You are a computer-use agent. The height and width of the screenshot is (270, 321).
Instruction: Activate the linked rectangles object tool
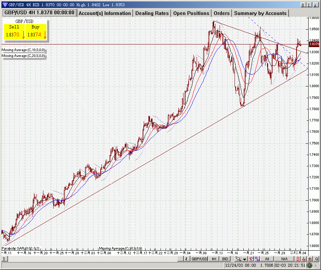pyautogui.click(x=257, y=259)
